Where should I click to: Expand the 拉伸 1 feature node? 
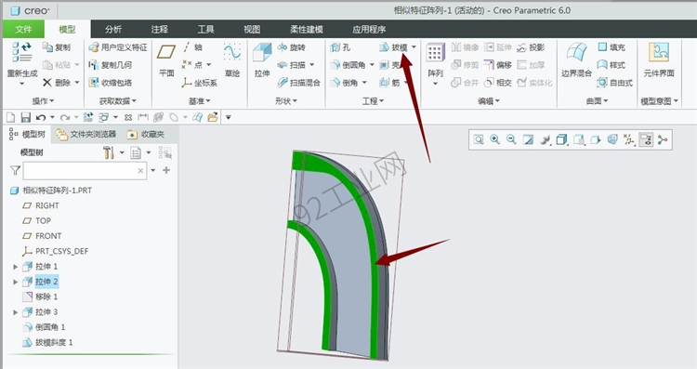pyautogui.click(x=15, y=267)
